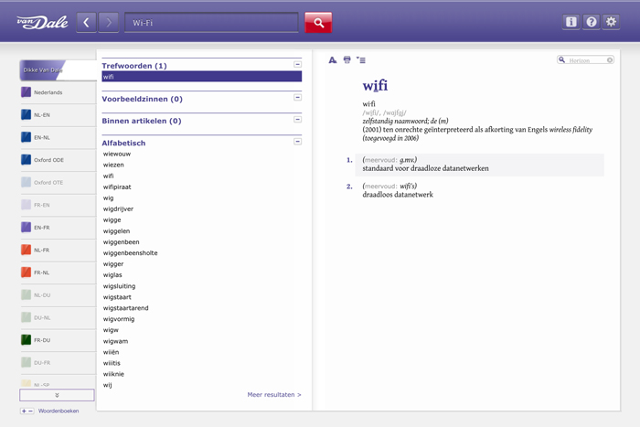The height and width of the screenshot is (427, 640).
Task: Select the NL-FR dictionary
Action: click(58, 250)
